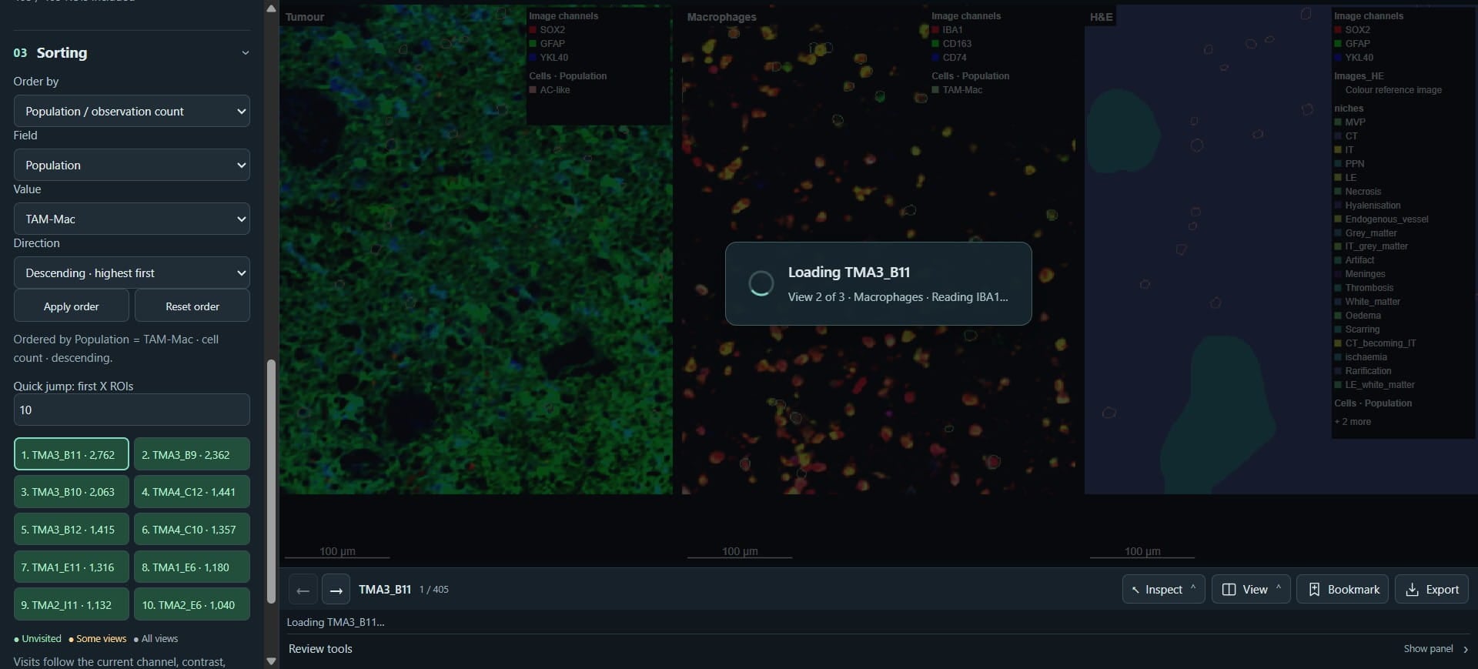
Task: Toggle CD163 channel in Macrophages view
Action: (x=951, y=44)
